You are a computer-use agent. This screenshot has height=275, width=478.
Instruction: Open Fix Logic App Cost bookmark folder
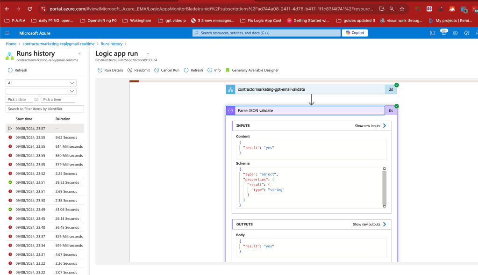coord(261,21)
